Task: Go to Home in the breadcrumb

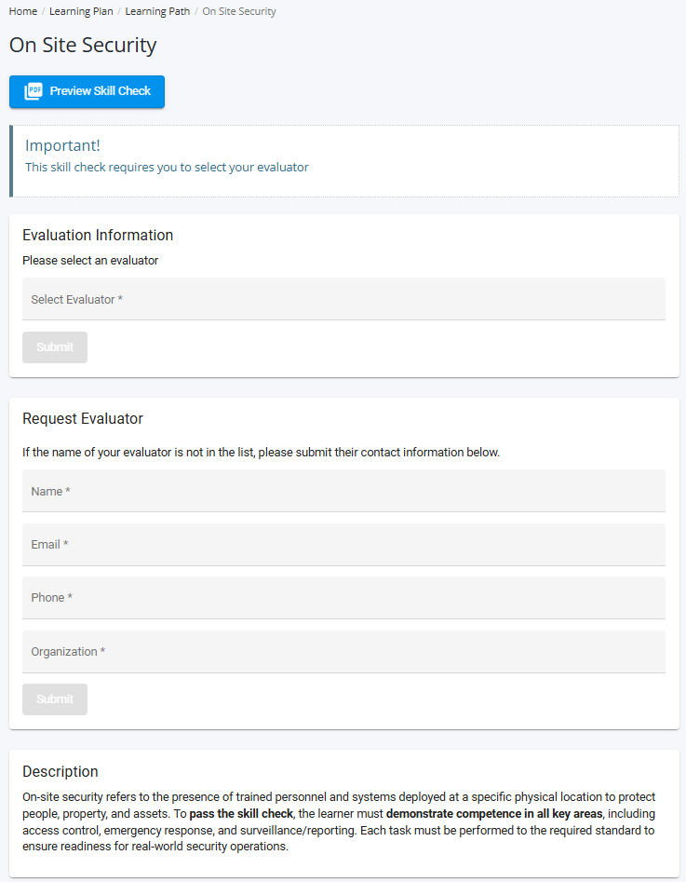Action: [x=23, y=12]
